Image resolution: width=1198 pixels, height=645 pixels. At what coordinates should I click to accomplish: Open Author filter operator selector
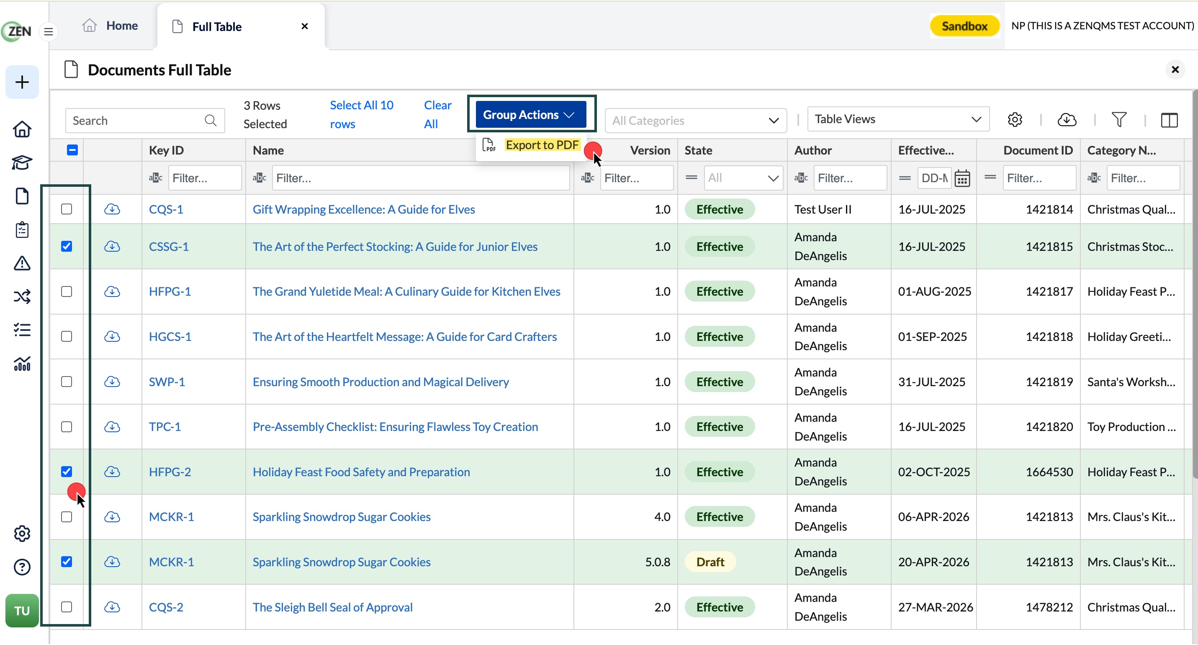pyautogui.click(x=801, y=178)
